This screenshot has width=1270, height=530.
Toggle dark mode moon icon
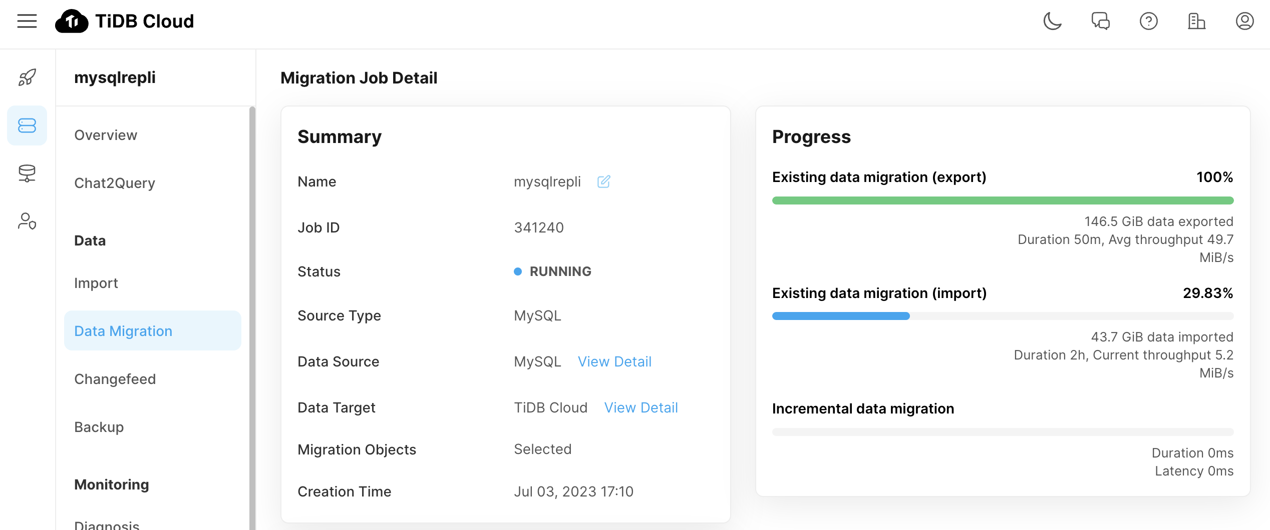pos(1052,21)
